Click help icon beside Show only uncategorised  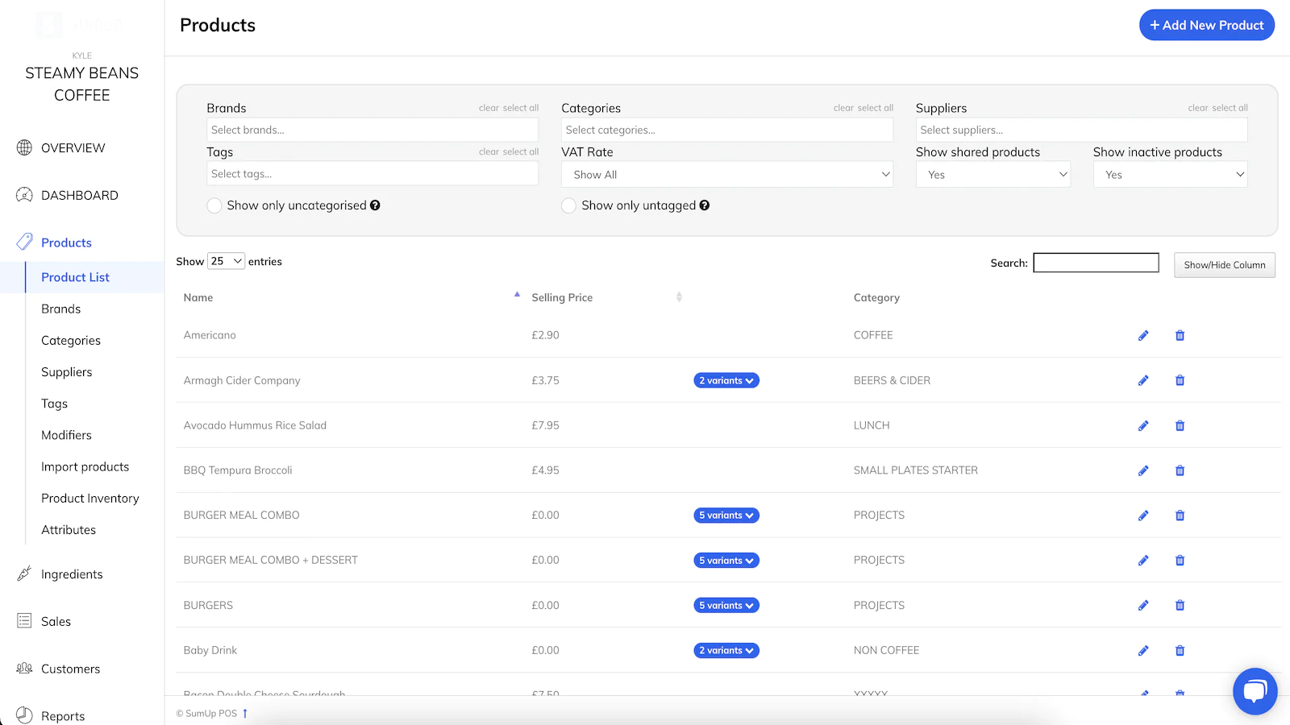(375, 205)
